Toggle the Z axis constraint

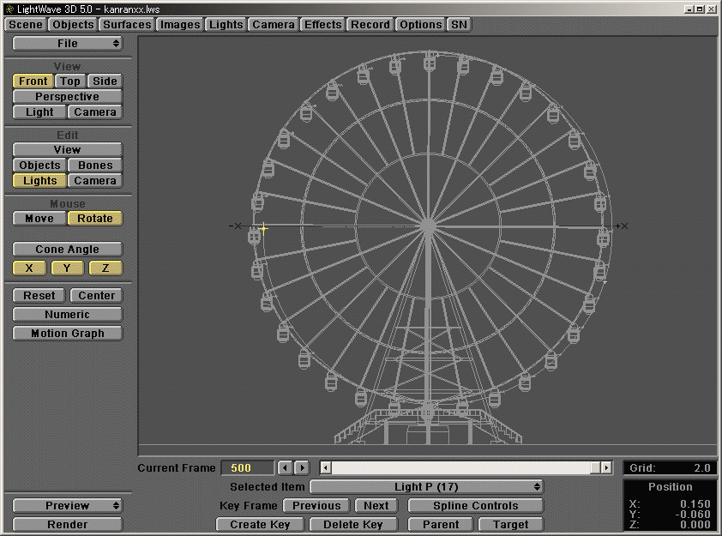(x=105, y=268)
